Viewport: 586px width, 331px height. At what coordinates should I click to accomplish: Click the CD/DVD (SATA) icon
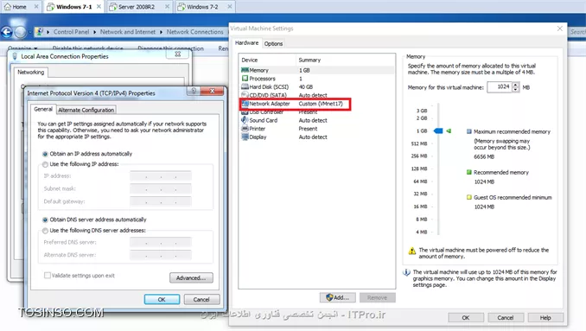tap(245, 95)
